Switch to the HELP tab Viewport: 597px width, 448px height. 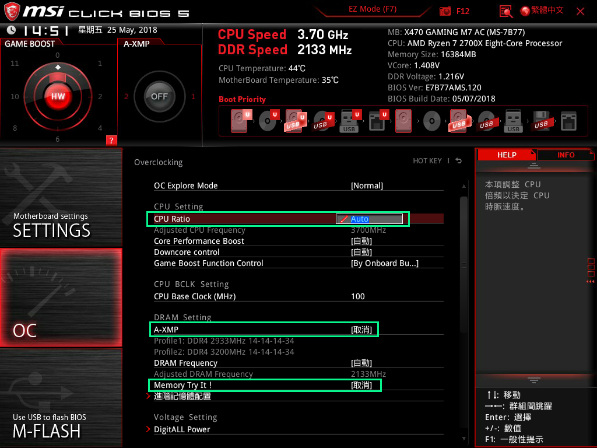pyautogui.click(x=507, y=155)
